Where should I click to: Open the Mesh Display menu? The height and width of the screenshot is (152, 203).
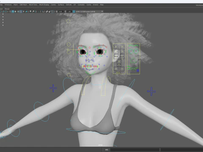pyautogui.click(x=44, y=5)
